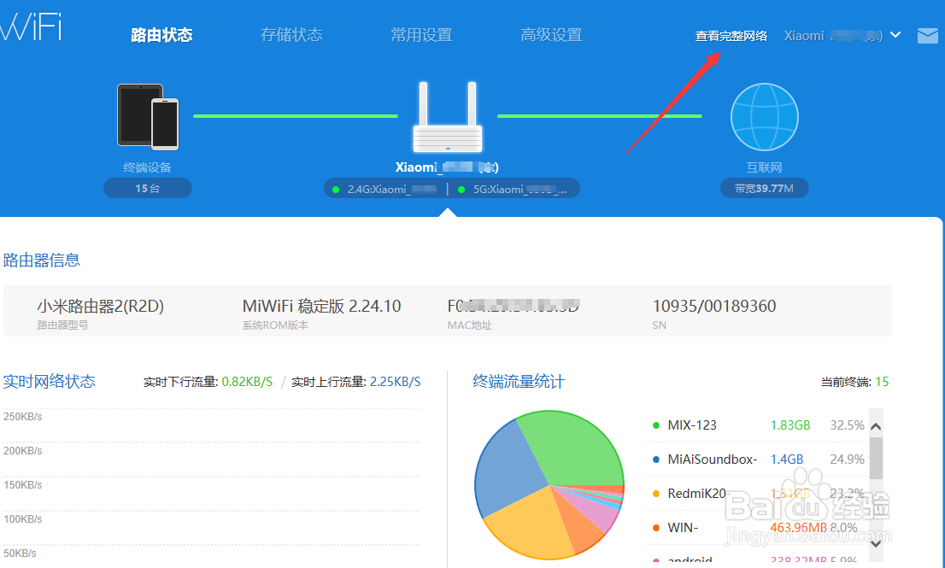
Task: Click the MiWiFi 稳定版 2.24.10 version text
Action: click(321, 306)
